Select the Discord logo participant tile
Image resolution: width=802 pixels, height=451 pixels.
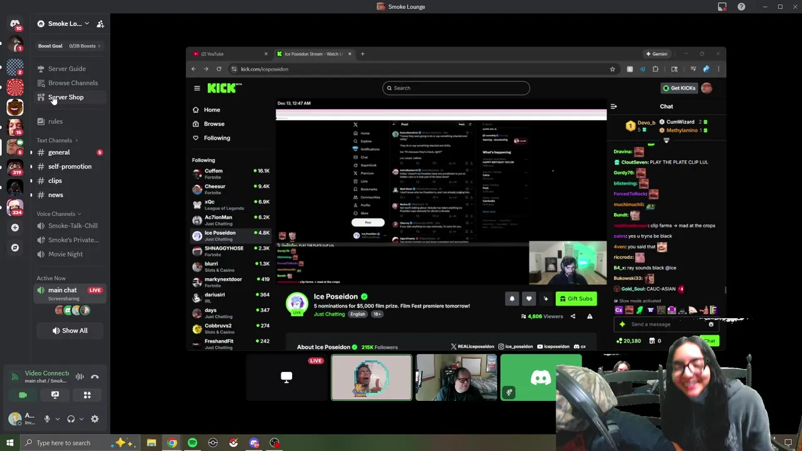(541, 377)
